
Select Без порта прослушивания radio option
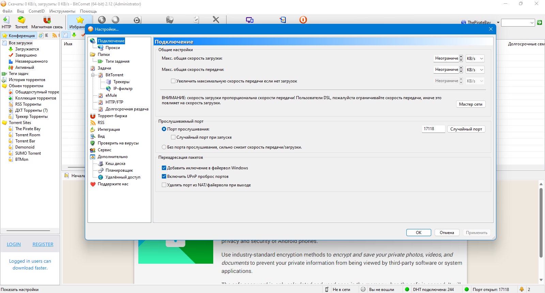coord(164,147)
